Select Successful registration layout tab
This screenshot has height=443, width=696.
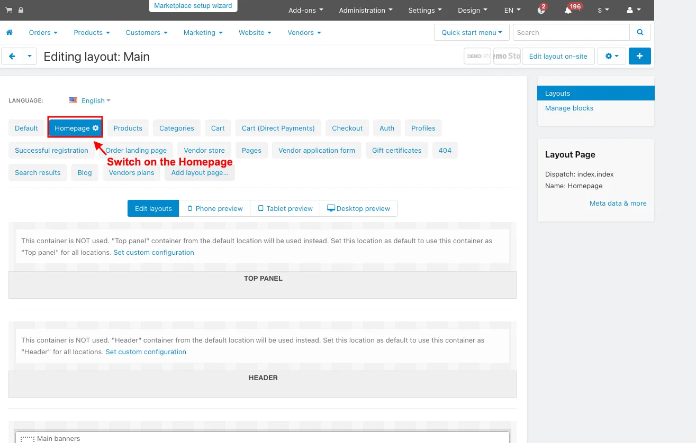51,150
